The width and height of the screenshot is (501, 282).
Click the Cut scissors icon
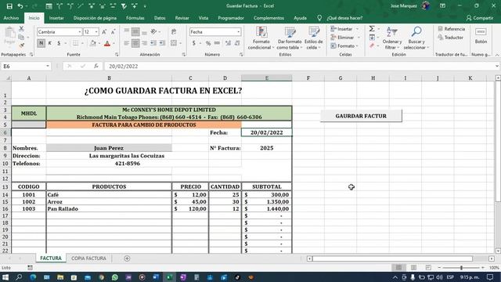tap(21, 29)
